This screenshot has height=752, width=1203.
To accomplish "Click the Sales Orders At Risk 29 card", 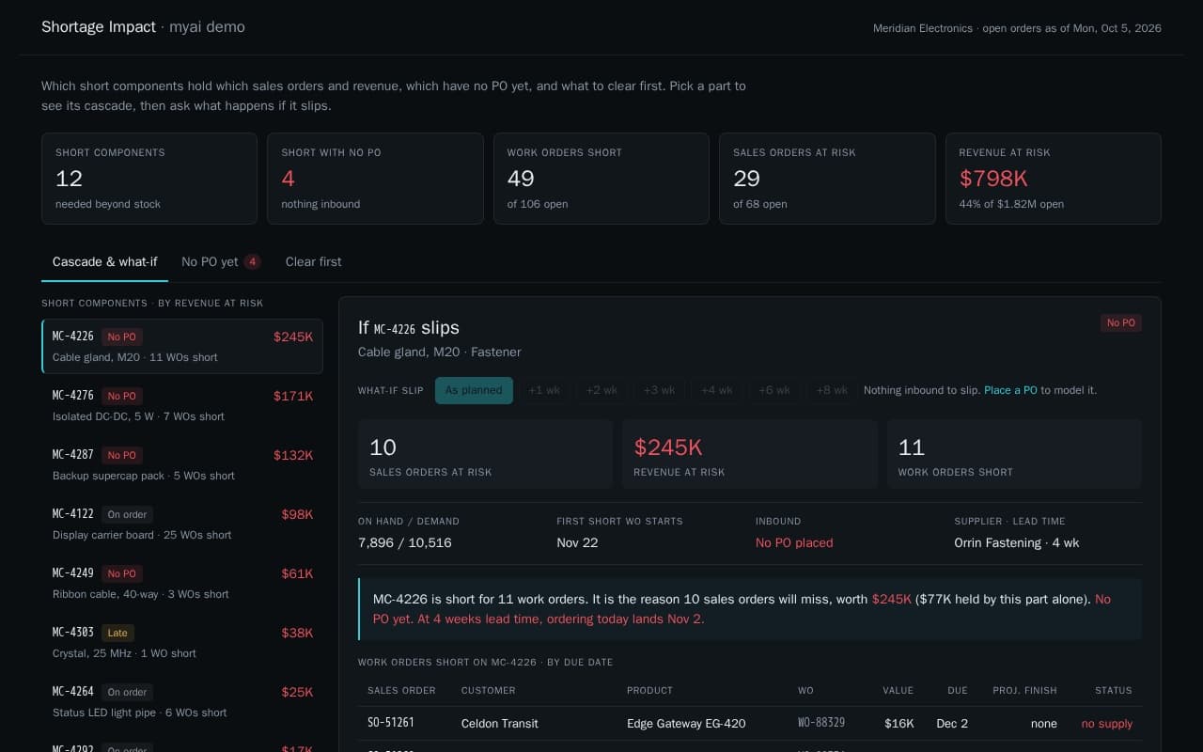I will coord(827,179).
